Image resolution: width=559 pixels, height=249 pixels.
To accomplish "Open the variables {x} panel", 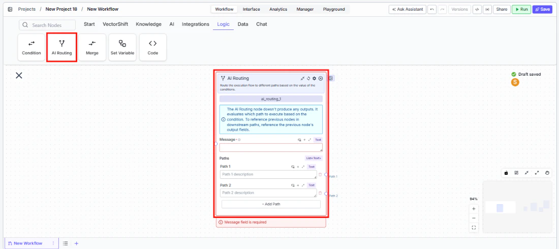I will coord(487,9).
